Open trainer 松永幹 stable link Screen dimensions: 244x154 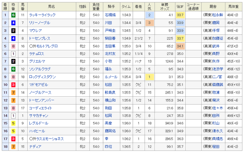218,15
